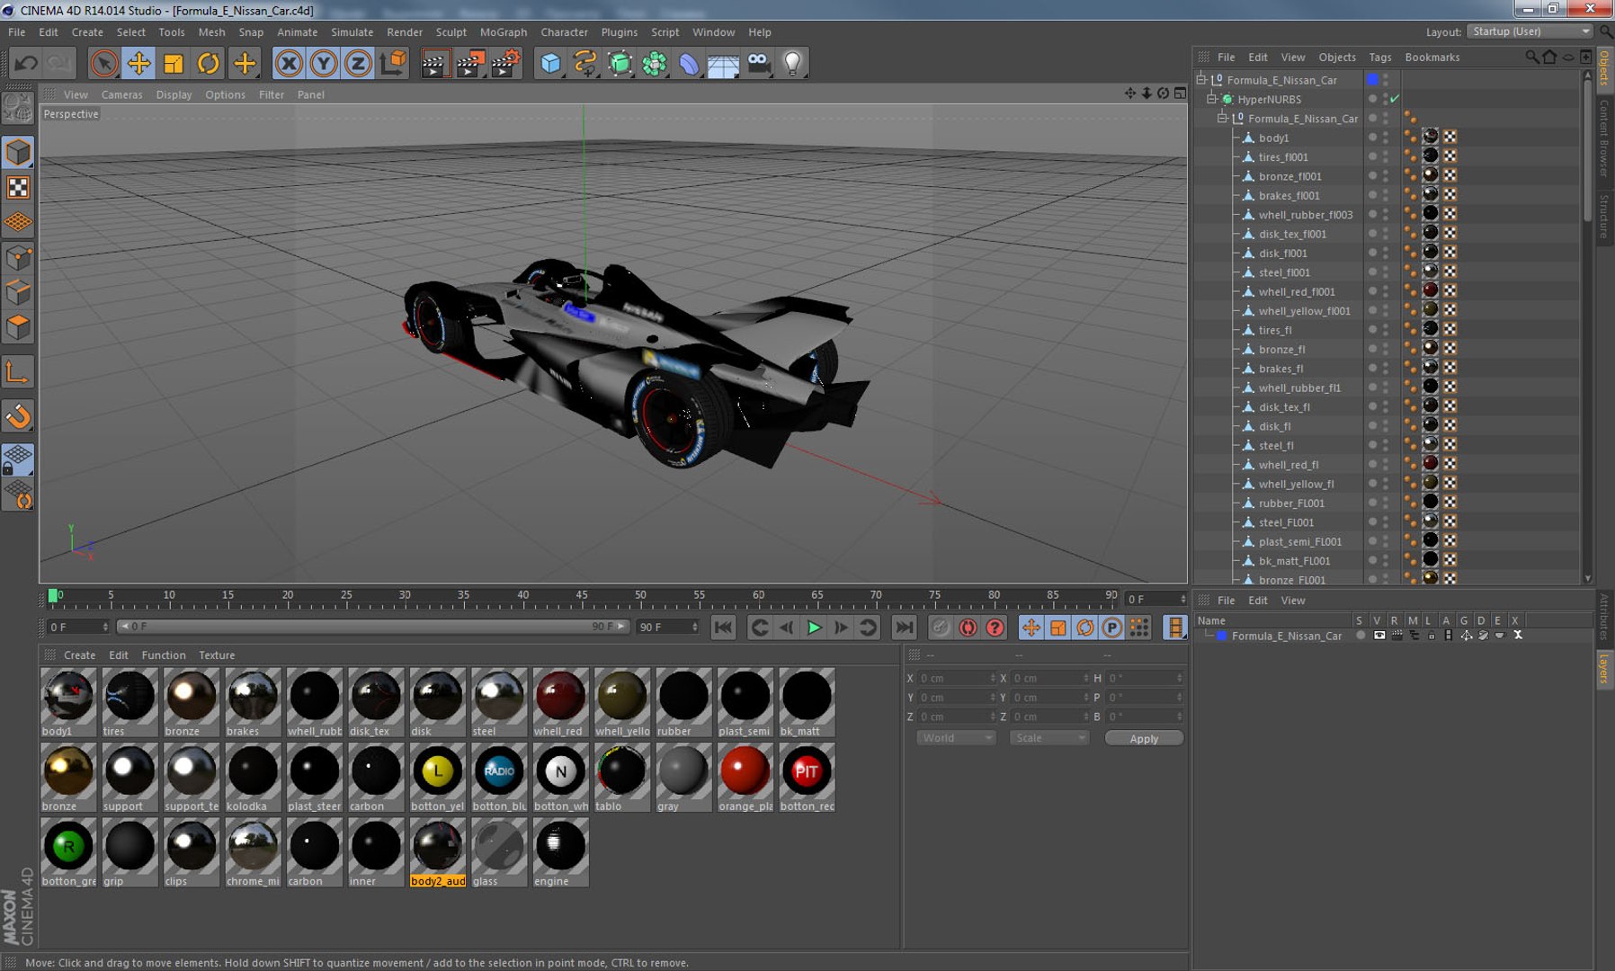1615x971 pixels.
Task: Add a Cube primitive object
Action: 550,63
